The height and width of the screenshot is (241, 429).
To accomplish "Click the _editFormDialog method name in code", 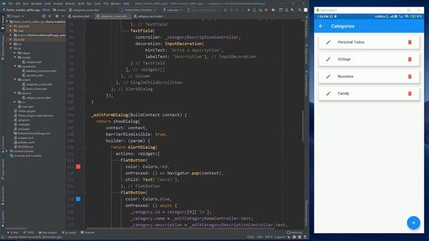I will 110,114.
